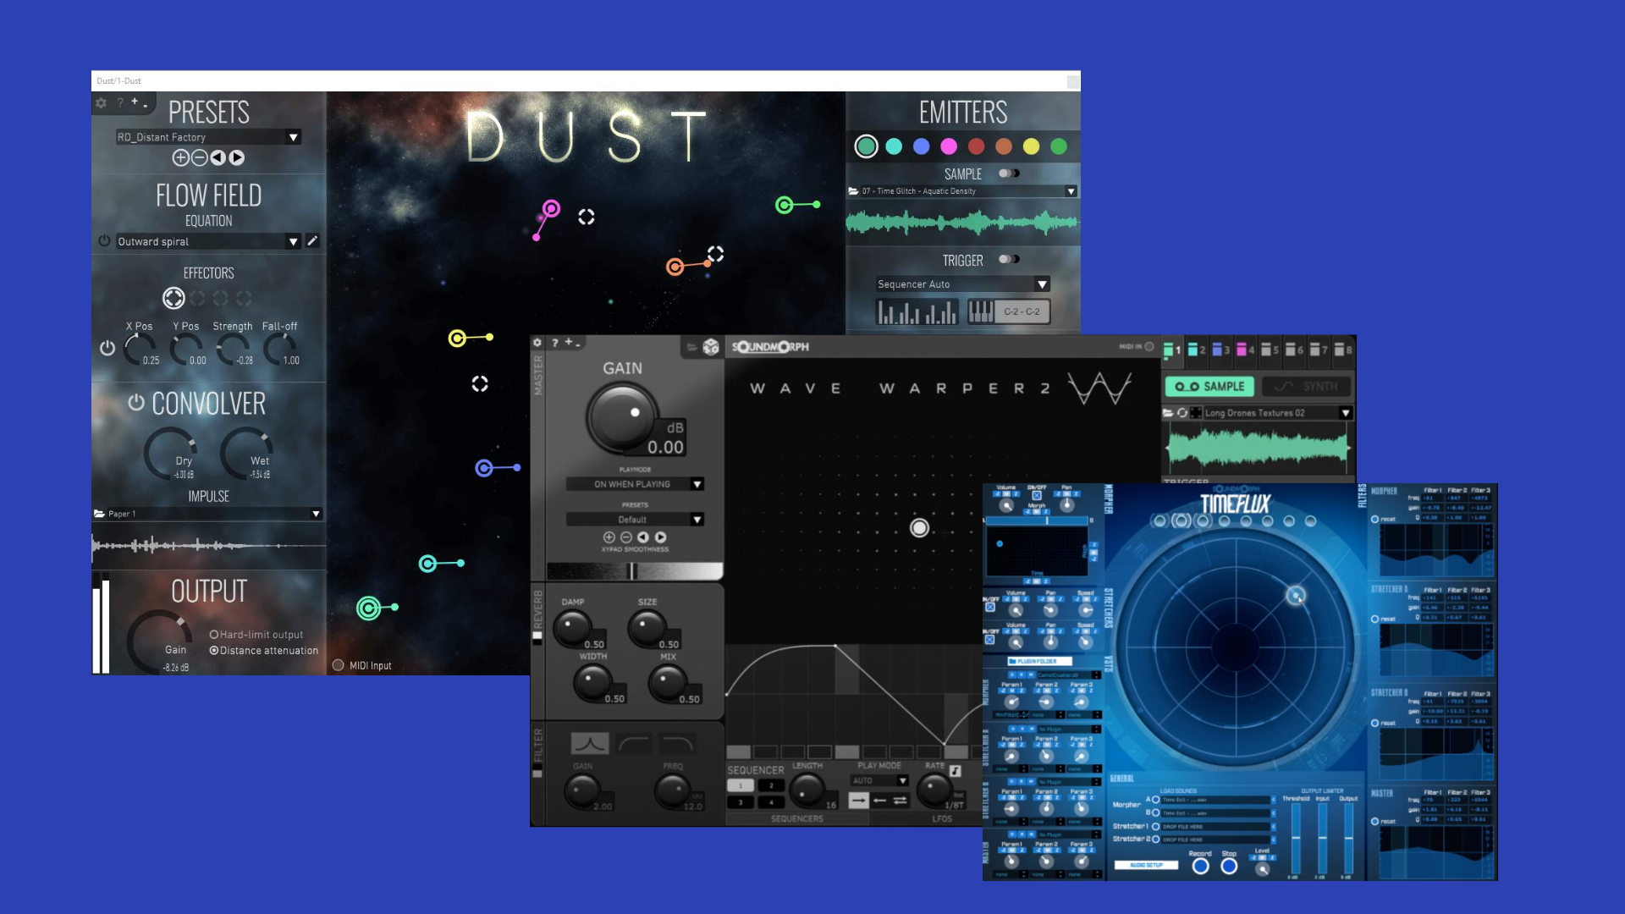
Task: Select Hard-limit output radio option
Action: tap(214, 635)
